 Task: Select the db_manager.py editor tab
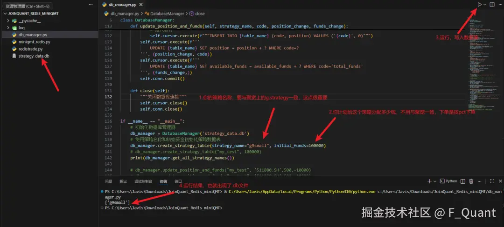point(123,5)
